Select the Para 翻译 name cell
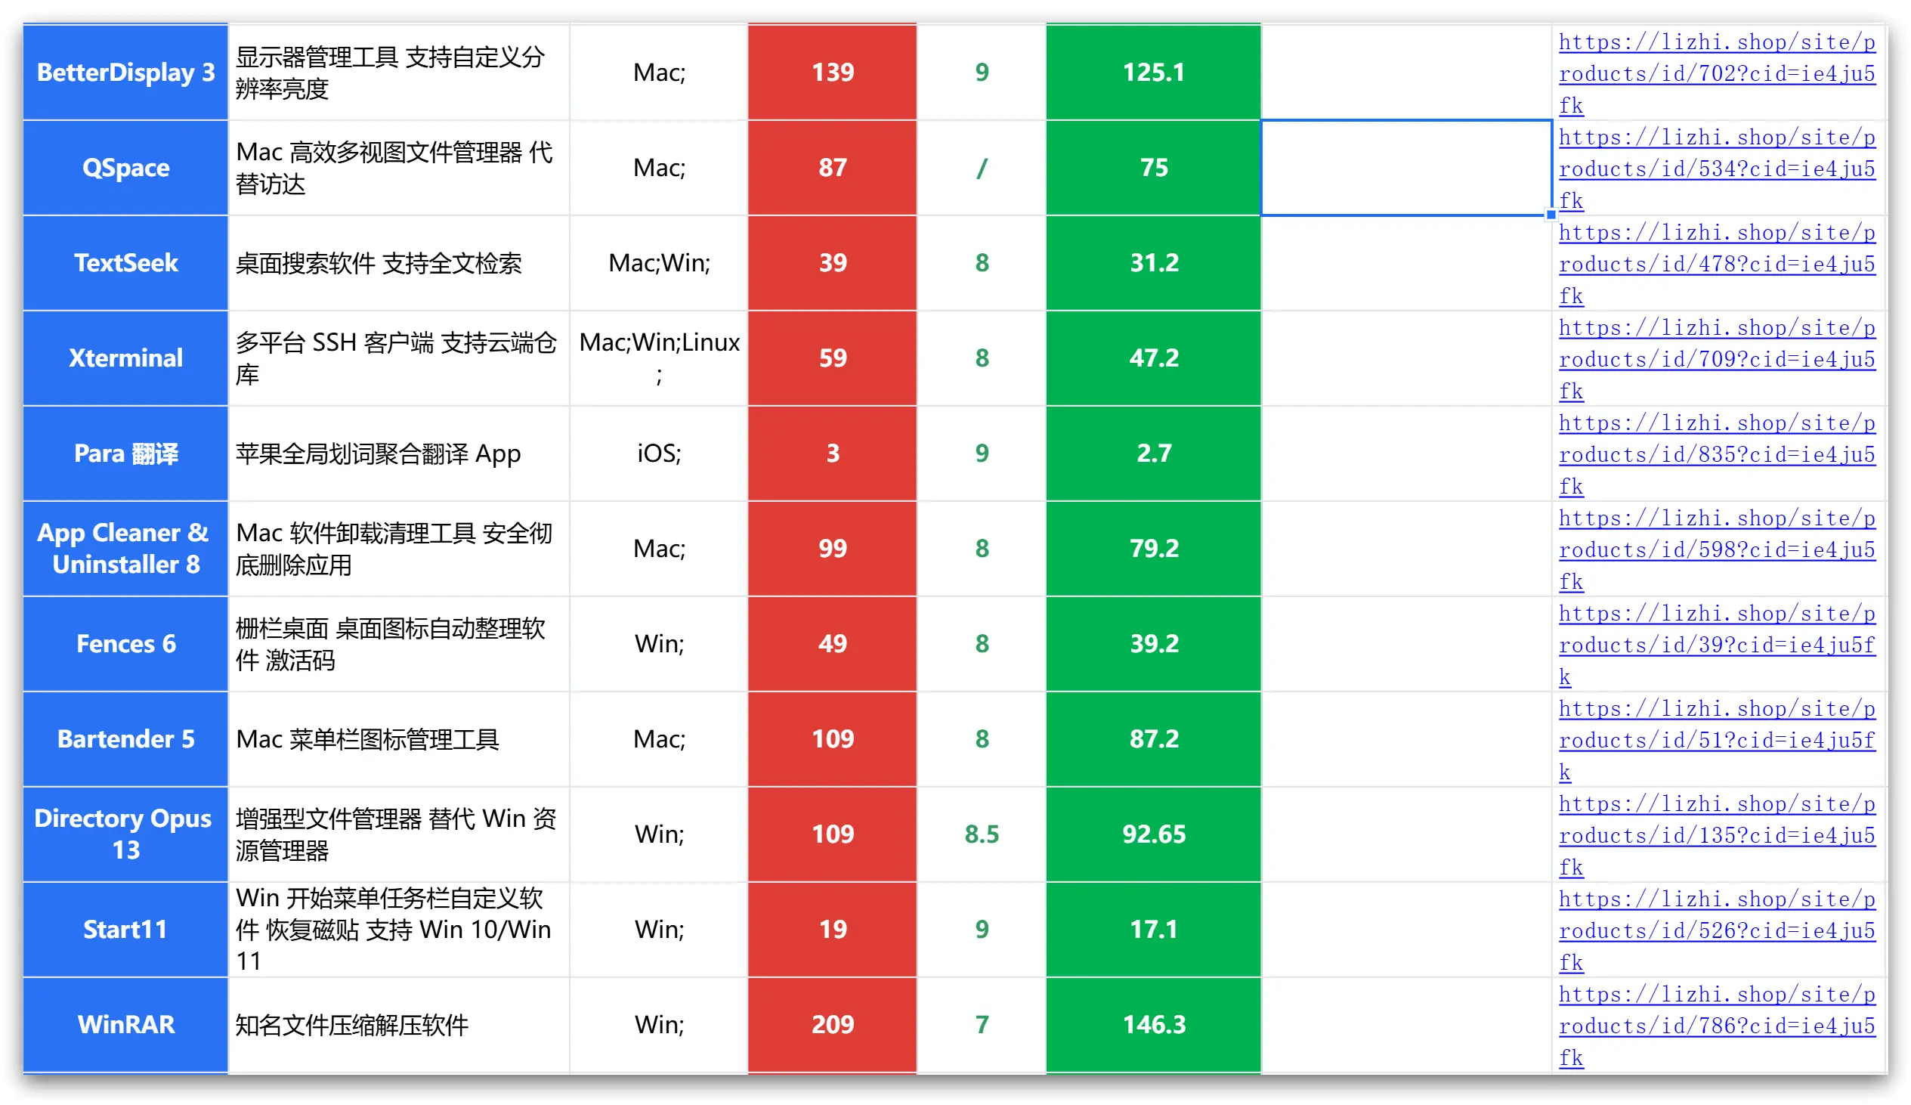This screenshot has height=1105, width=1911. (126, 453)
